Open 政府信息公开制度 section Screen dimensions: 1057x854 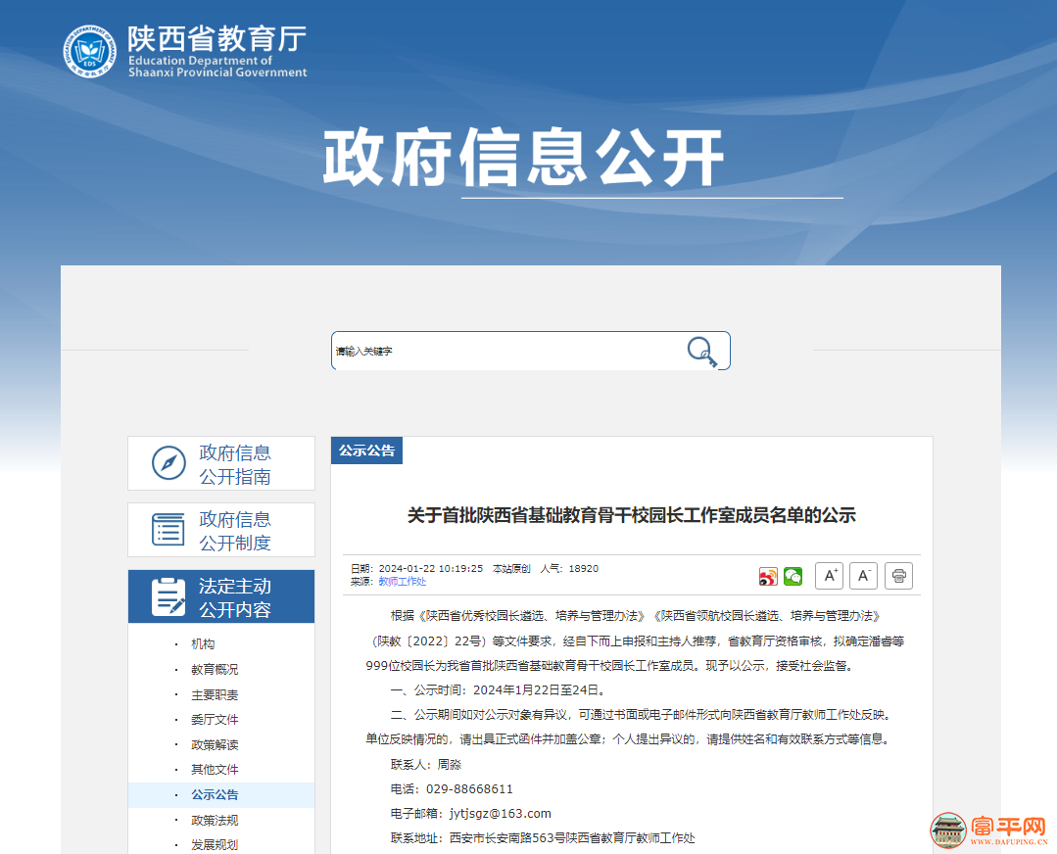pos(221,530)
